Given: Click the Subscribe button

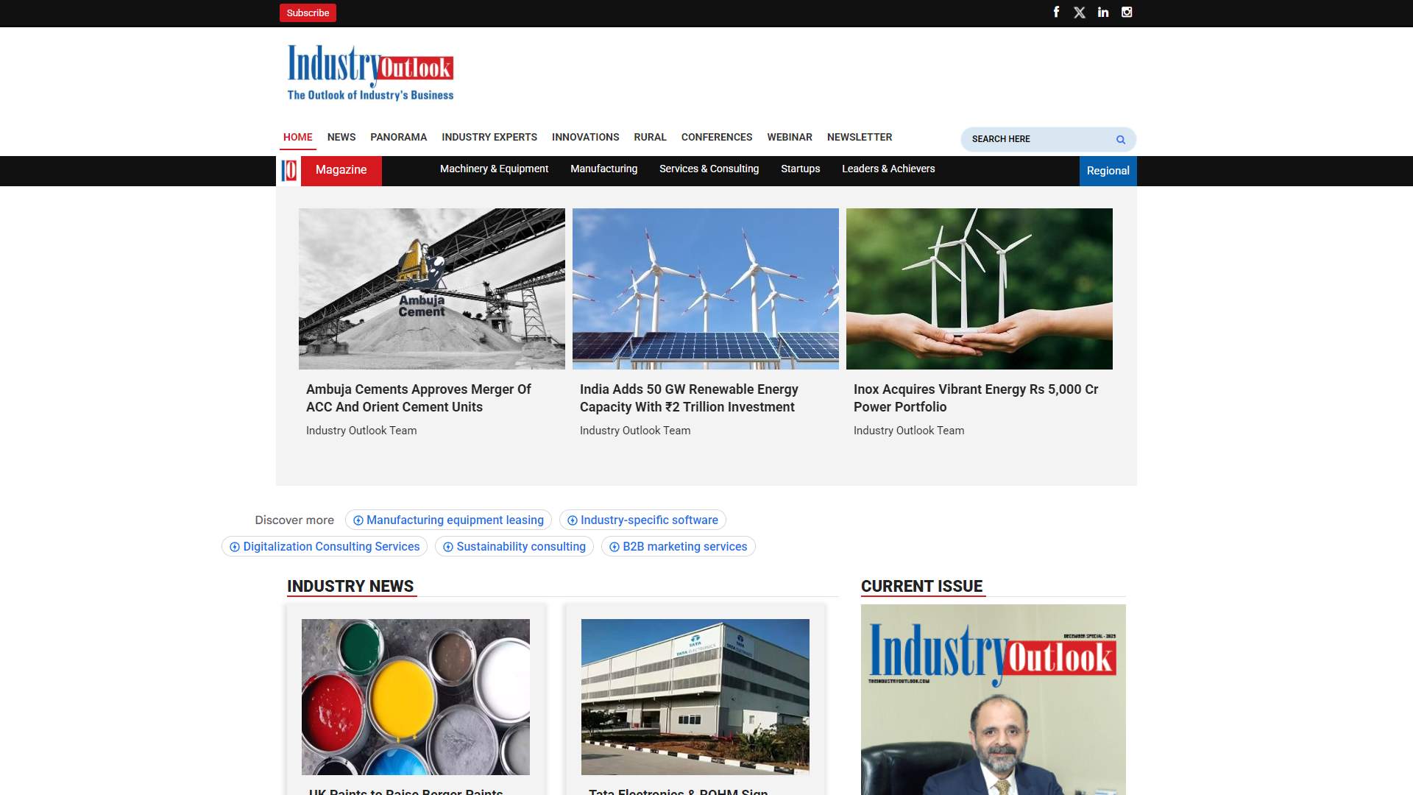Looking at the screenshot, I should 308,13.
